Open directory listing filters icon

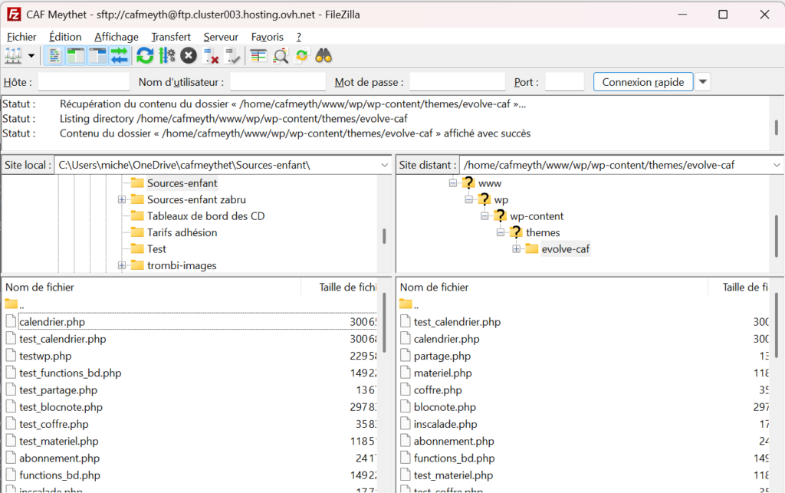[x=258, y=55]
